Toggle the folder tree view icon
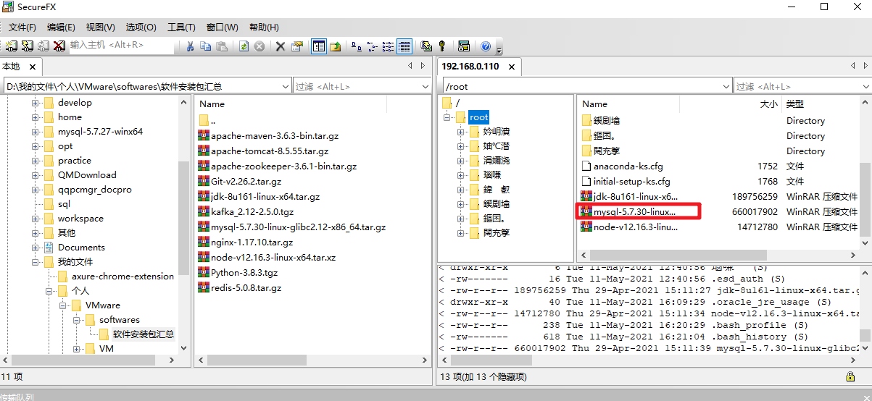Viewport: 872px width, 401px height. click(x=319, y=46)
